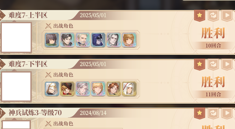
Task: Click the 胜利 10回合 result panel
Action: click(x=213, y=38)
